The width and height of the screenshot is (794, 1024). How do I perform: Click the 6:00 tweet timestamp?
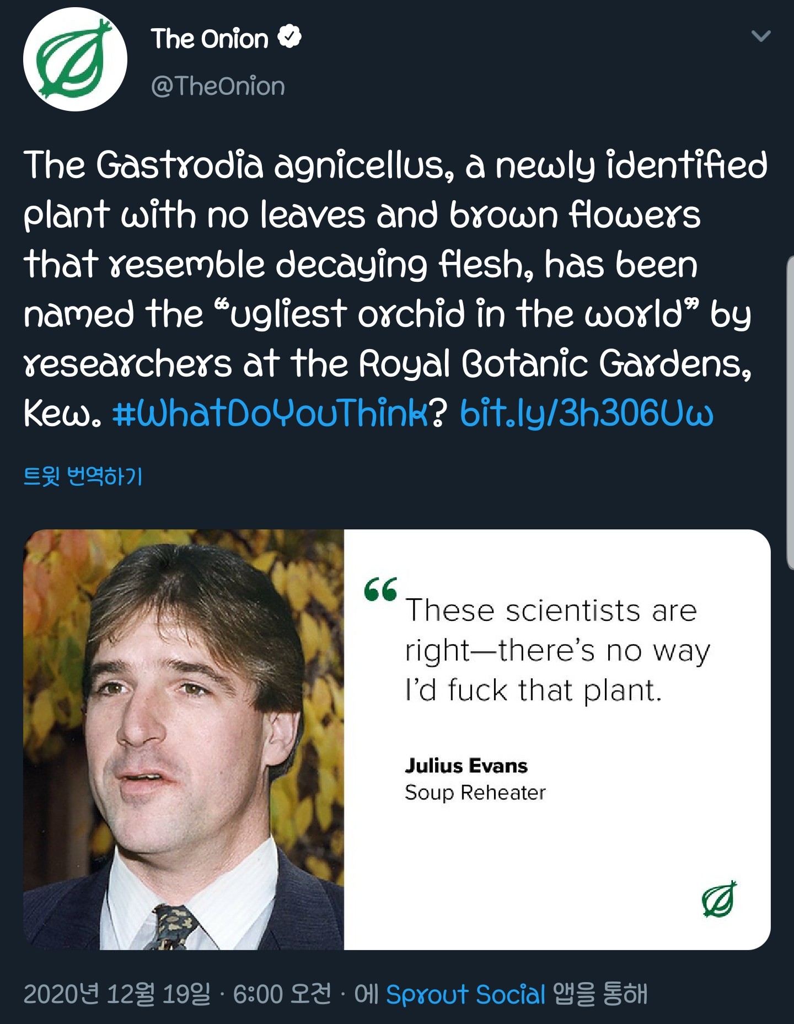pos(282,994)
